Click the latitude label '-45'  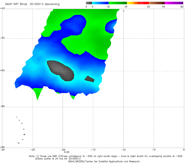(x=2, y=38)
